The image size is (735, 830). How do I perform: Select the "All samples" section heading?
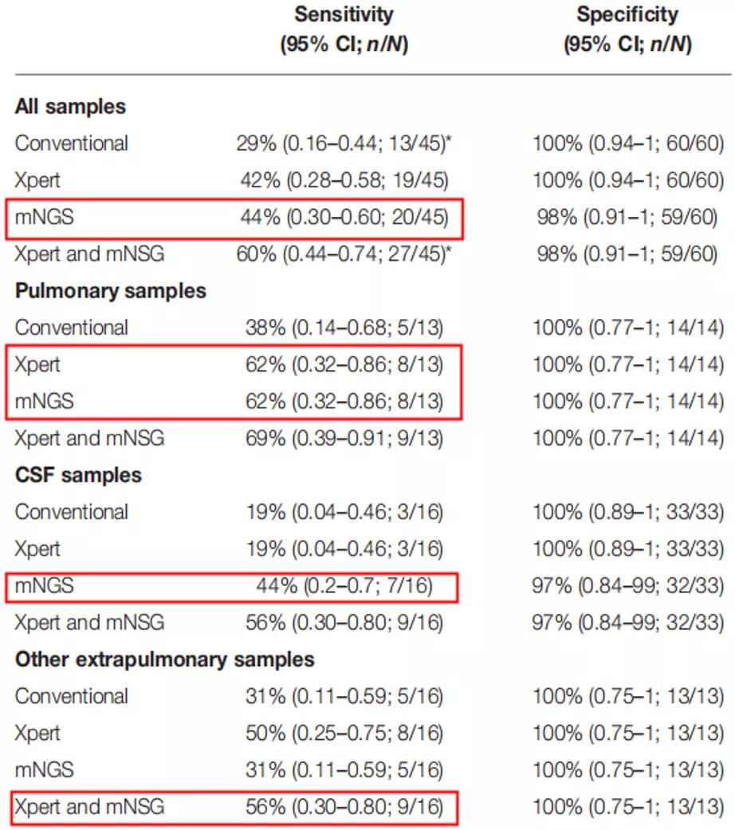click(x=70, y=107)
